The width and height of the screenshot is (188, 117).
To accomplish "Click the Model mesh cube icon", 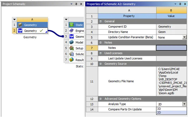I will (72, 42).
